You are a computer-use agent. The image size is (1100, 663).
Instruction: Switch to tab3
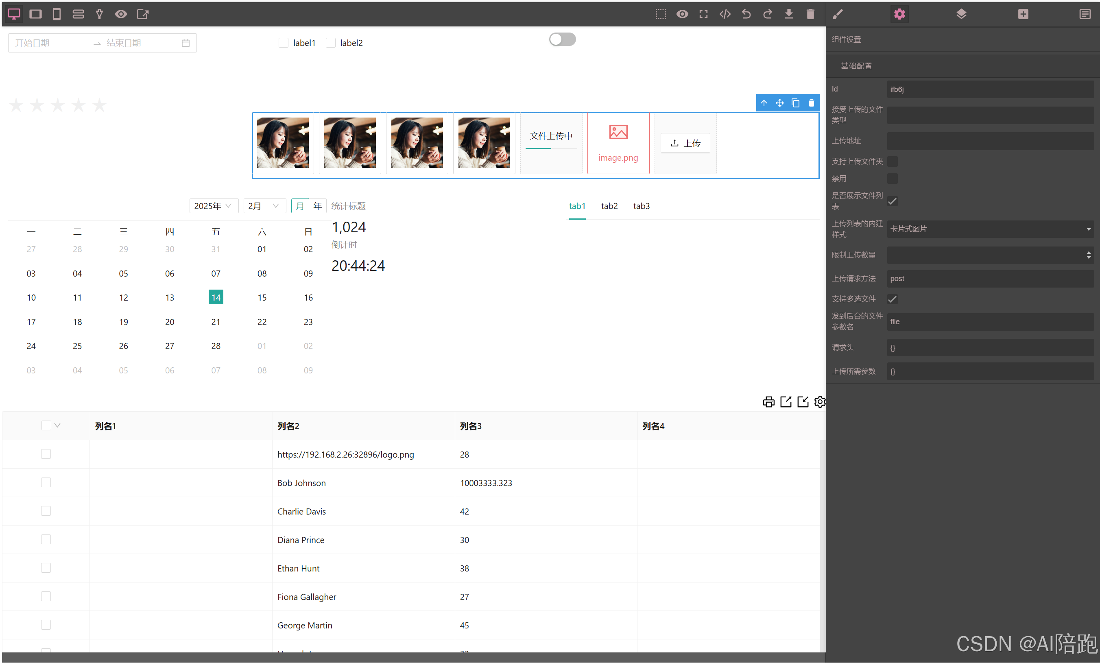coord(641,206)
